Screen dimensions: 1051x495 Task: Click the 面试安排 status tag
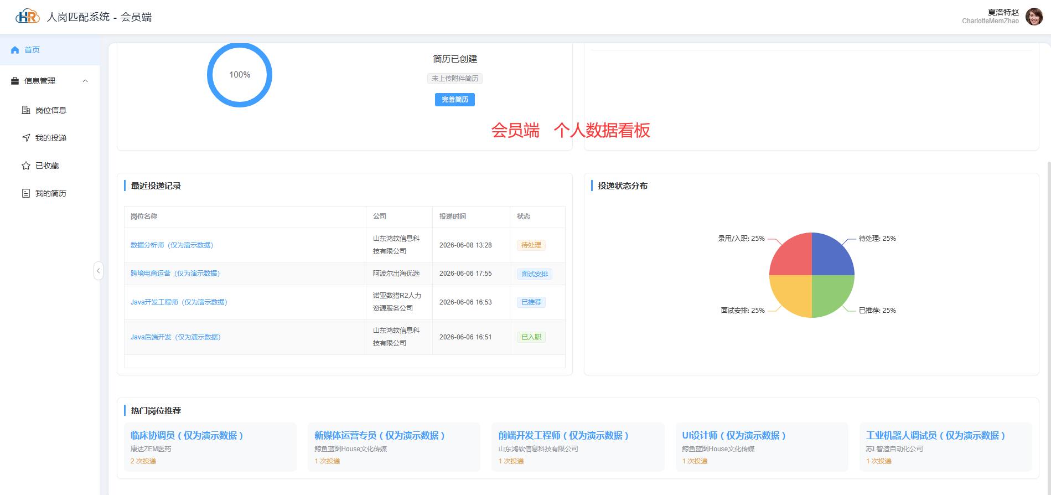pyautogui.click(x=535, y=274)
